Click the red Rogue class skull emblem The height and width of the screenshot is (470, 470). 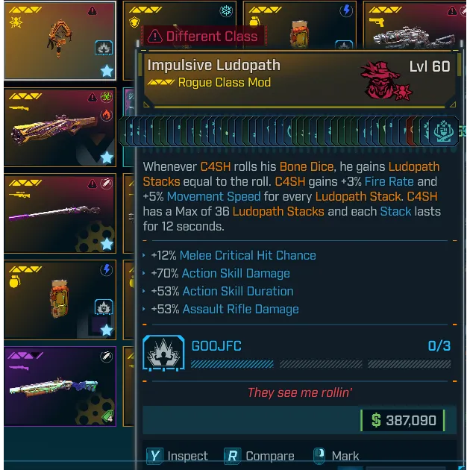pos(386,81)
